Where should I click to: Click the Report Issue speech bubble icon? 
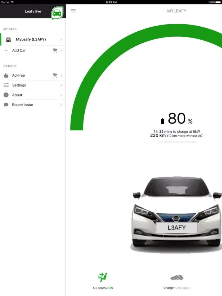click(x=6, y=105)
